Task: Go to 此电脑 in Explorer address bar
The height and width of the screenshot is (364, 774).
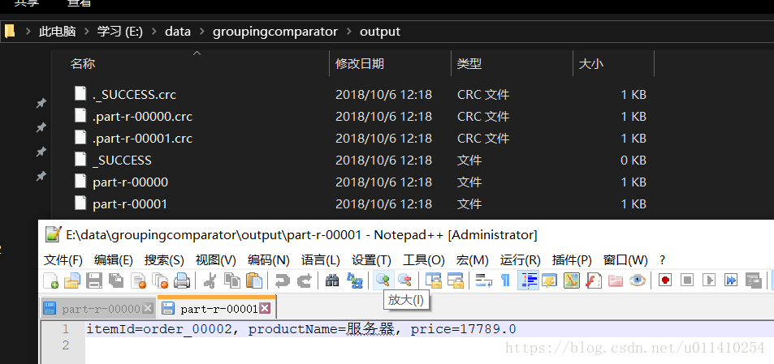Action: click(x=58, y=32)
